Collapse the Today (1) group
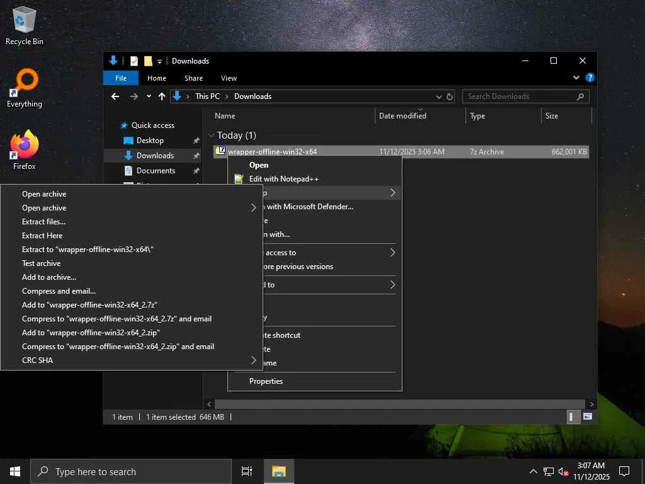645x484 pixels. tap(211, 135)
